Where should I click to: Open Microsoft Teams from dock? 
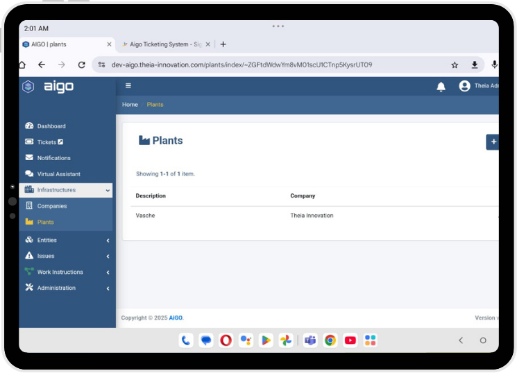(310, 340)
